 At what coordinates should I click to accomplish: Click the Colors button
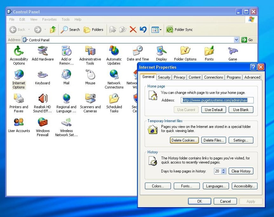(x=158, y=186)
